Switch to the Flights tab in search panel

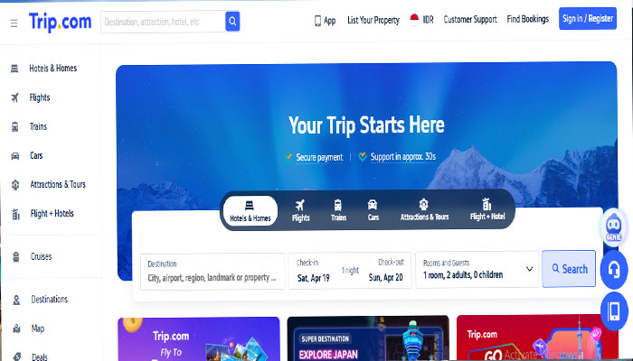click(300, 210)
